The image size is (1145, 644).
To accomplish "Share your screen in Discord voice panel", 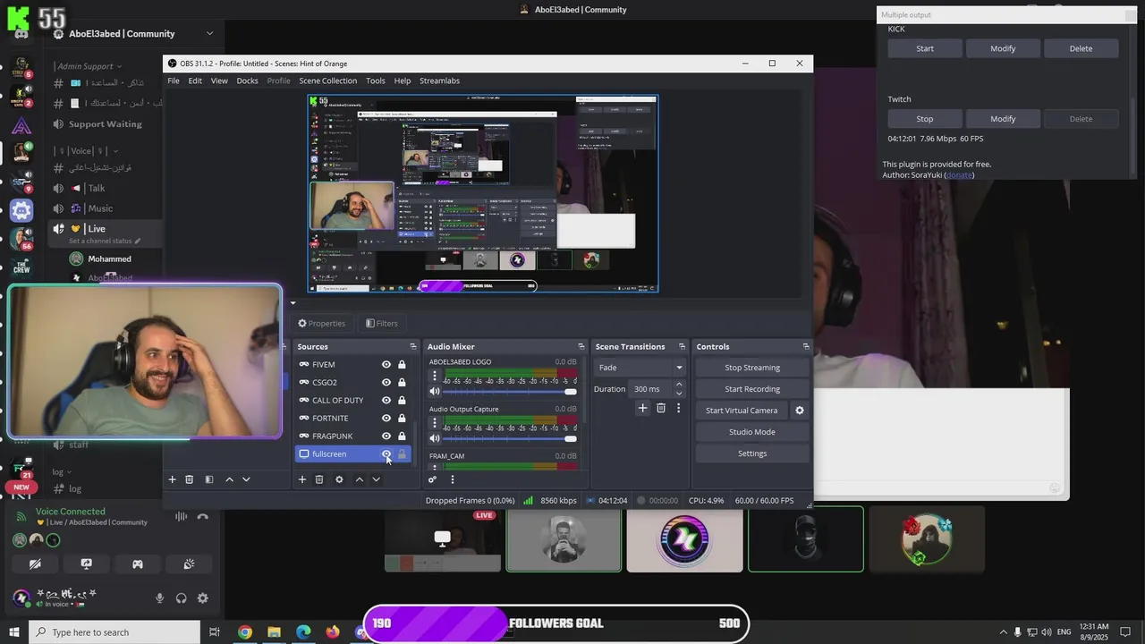I will (x=86, y=564).
